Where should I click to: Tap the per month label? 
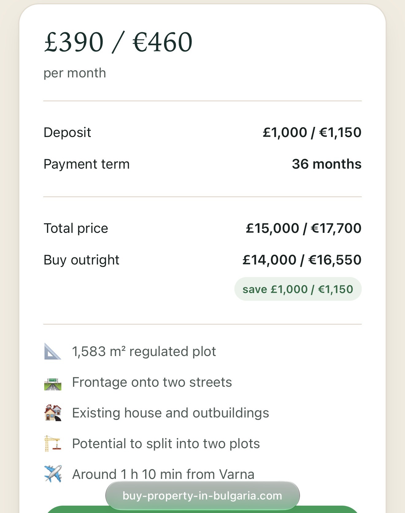[75, 73]
